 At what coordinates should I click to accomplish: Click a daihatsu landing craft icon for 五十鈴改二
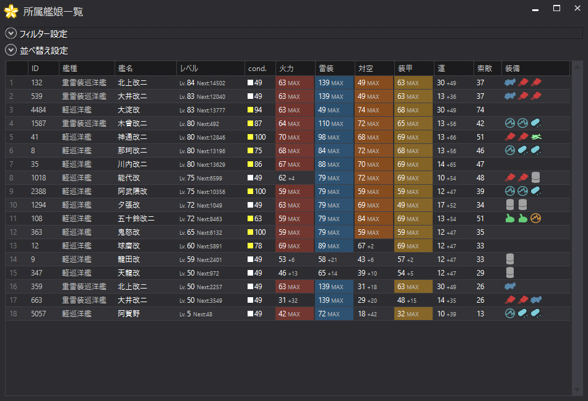510,217
